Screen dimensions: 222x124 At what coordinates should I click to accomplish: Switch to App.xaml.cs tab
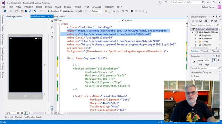60,17
